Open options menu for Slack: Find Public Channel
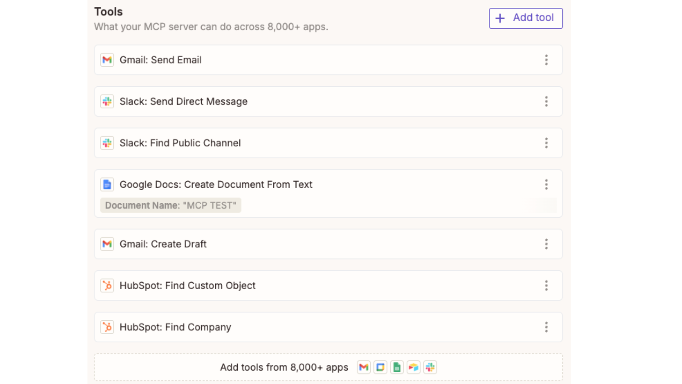This screenshot has height=384, width=682. click(546, 143)
